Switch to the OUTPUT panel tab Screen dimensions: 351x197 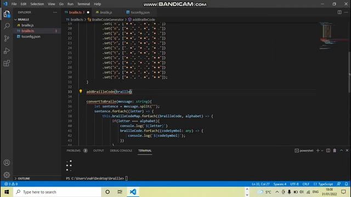click(x=99, y=150)
